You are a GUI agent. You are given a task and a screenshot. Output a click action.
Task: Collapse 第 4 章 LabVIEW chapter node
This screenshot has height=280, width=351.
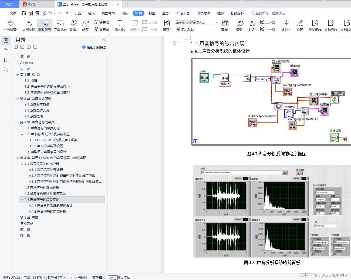pyautogui.click(x=18, y=158)
